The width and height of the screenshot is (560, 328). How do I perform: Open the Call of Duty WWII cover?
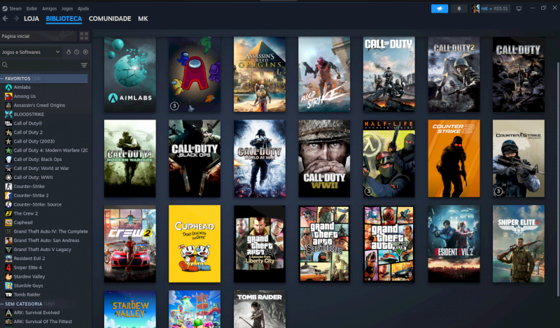[x=324, y=159]
